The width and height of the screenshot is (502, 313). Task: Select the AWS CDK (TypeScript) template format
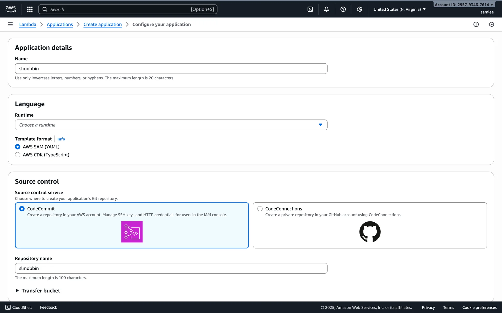(18, 155)
